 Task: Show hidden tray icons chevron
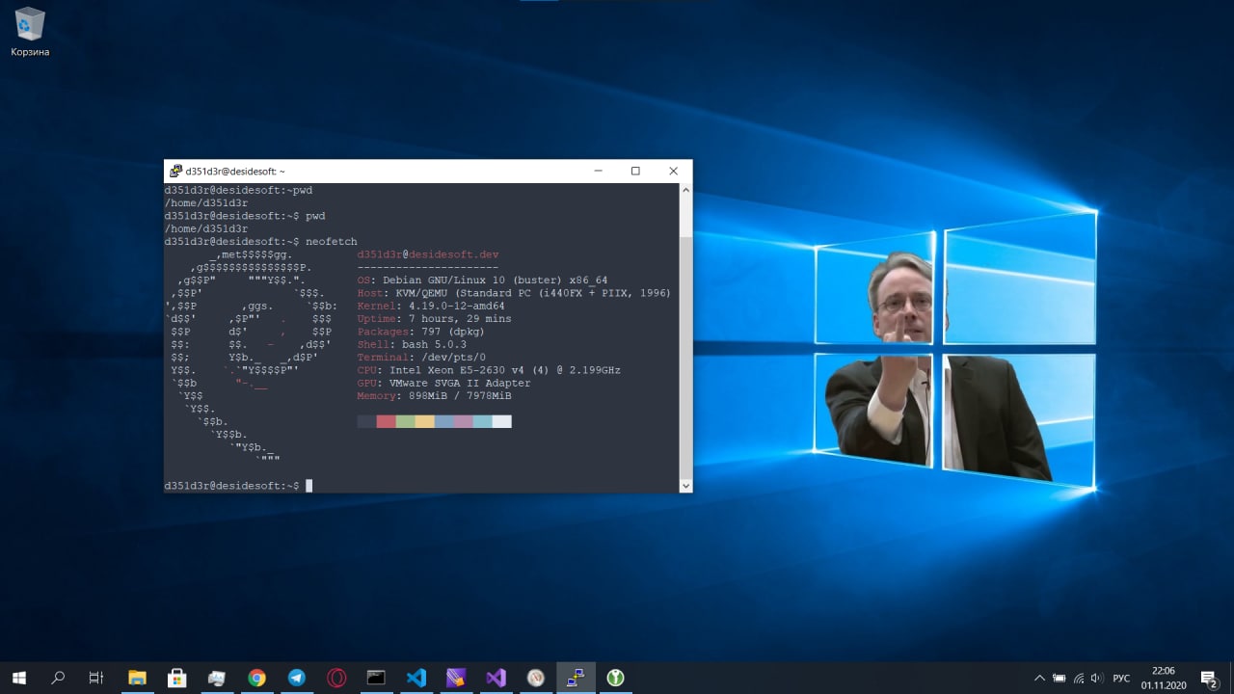1039,678
